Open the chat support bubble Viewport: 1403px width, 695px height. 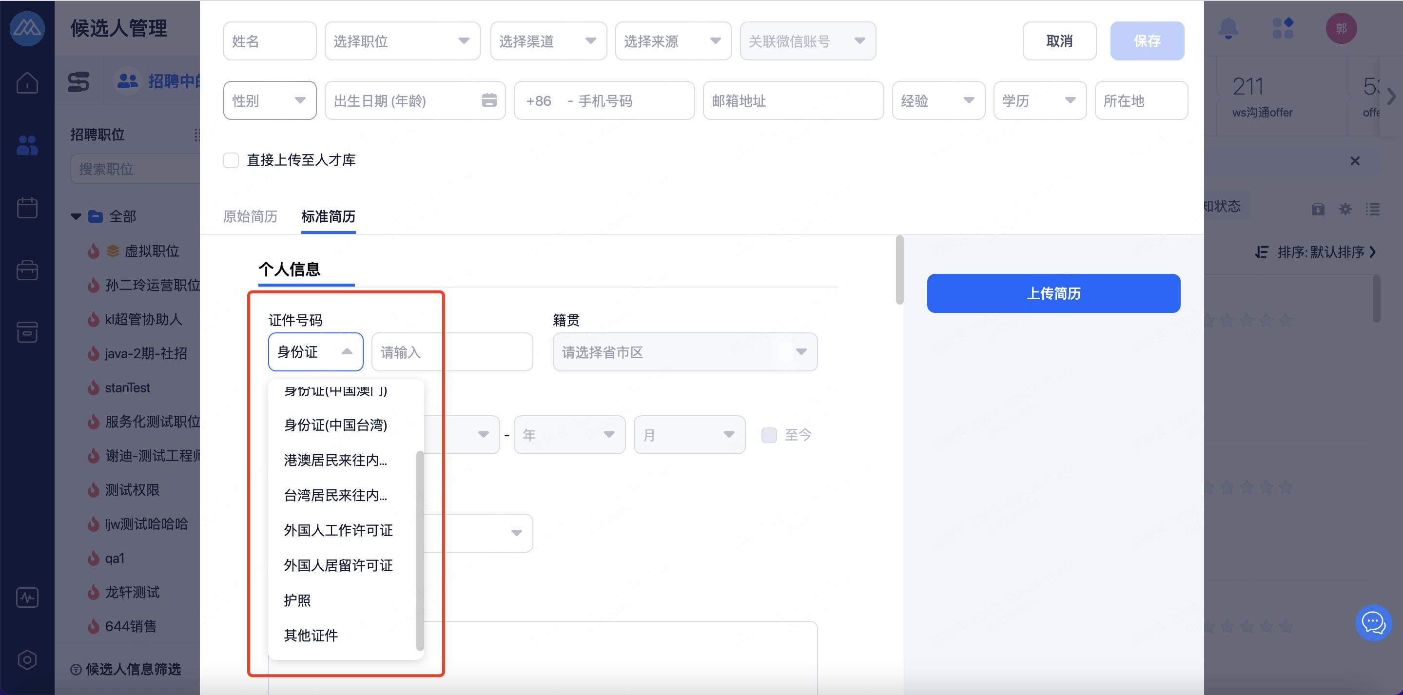(1374, 622)
